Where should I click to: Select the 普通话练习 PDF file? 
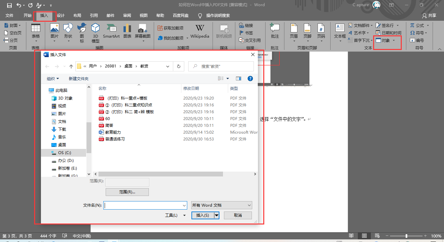(x=115, y=139)
